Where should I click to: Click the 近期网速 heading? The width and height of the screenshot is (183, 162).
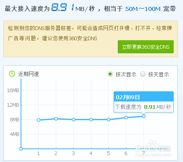click(29, 74)
